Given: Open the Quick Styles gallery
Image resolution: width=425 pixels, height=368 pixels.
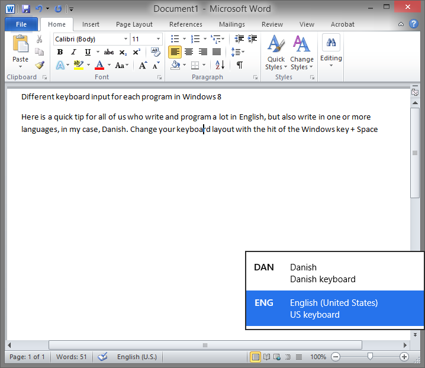Looking at the screenshot, I should click(276, 53).
